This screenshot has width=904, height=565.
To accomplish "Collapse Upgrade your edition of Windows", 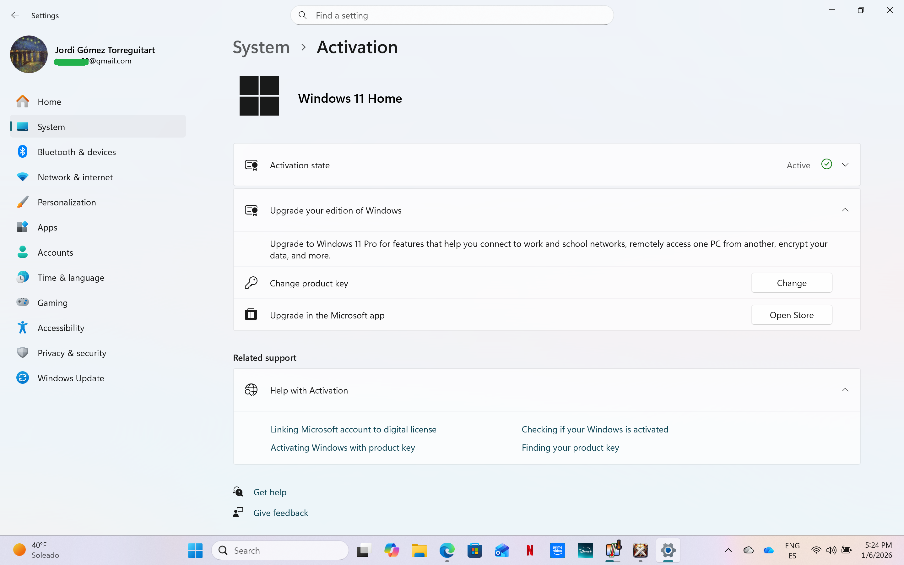I will (x=845, y=210).
